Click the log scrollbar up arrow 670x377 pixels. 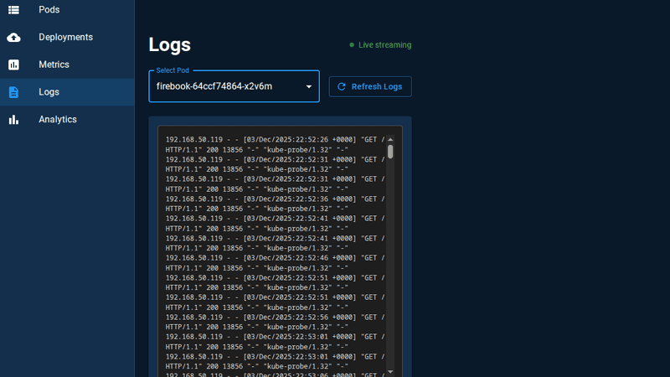tap(390, 139)
